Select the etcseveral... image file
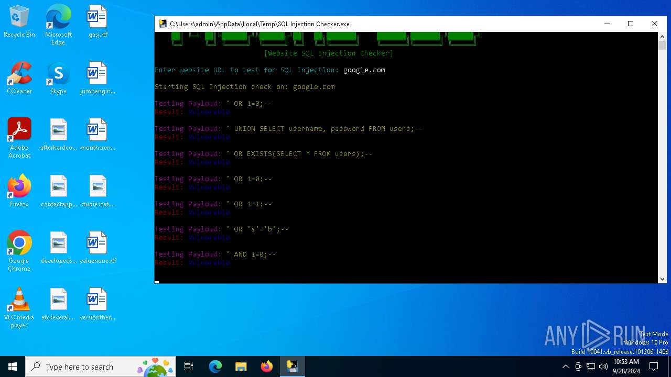The height and width of the screenshot is (377, 671). 58,304
